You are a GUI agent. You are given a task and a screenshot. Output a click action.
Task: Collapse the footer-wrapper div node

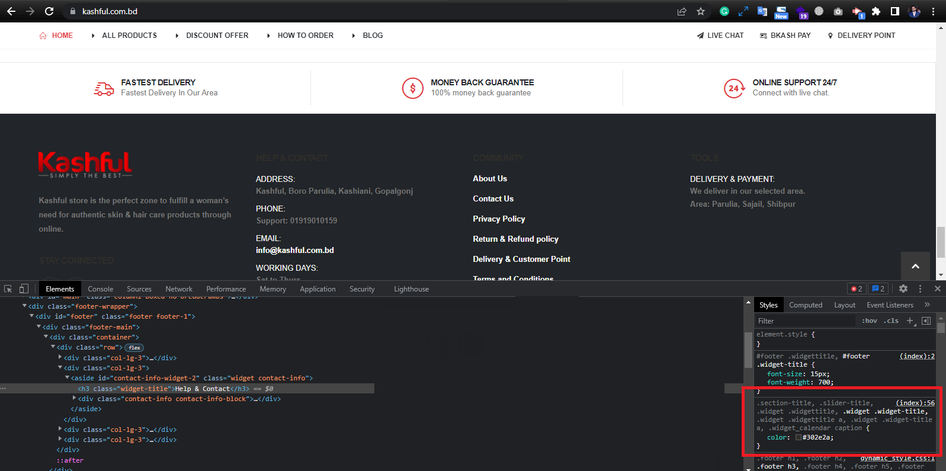tap(25, 306)
